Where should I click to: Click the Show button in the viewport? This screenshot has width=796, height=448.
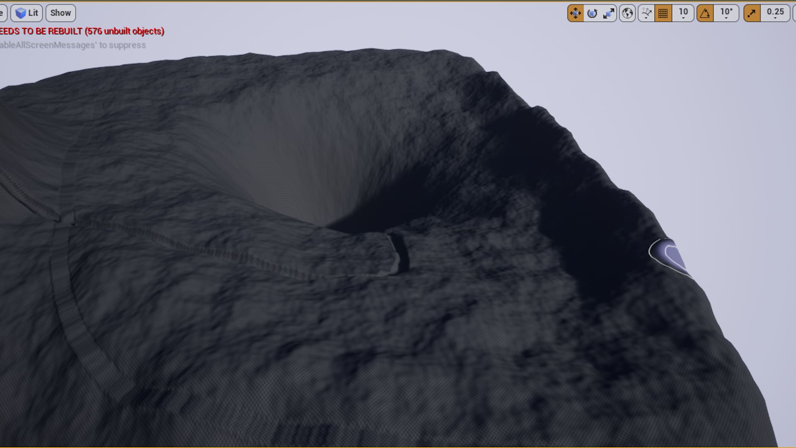tap(60, 13)
